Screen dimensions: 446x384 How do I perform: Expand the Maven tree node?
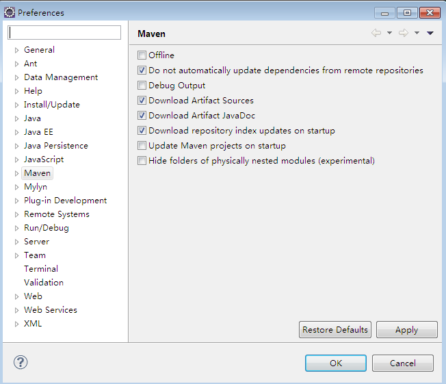point(17,173)
